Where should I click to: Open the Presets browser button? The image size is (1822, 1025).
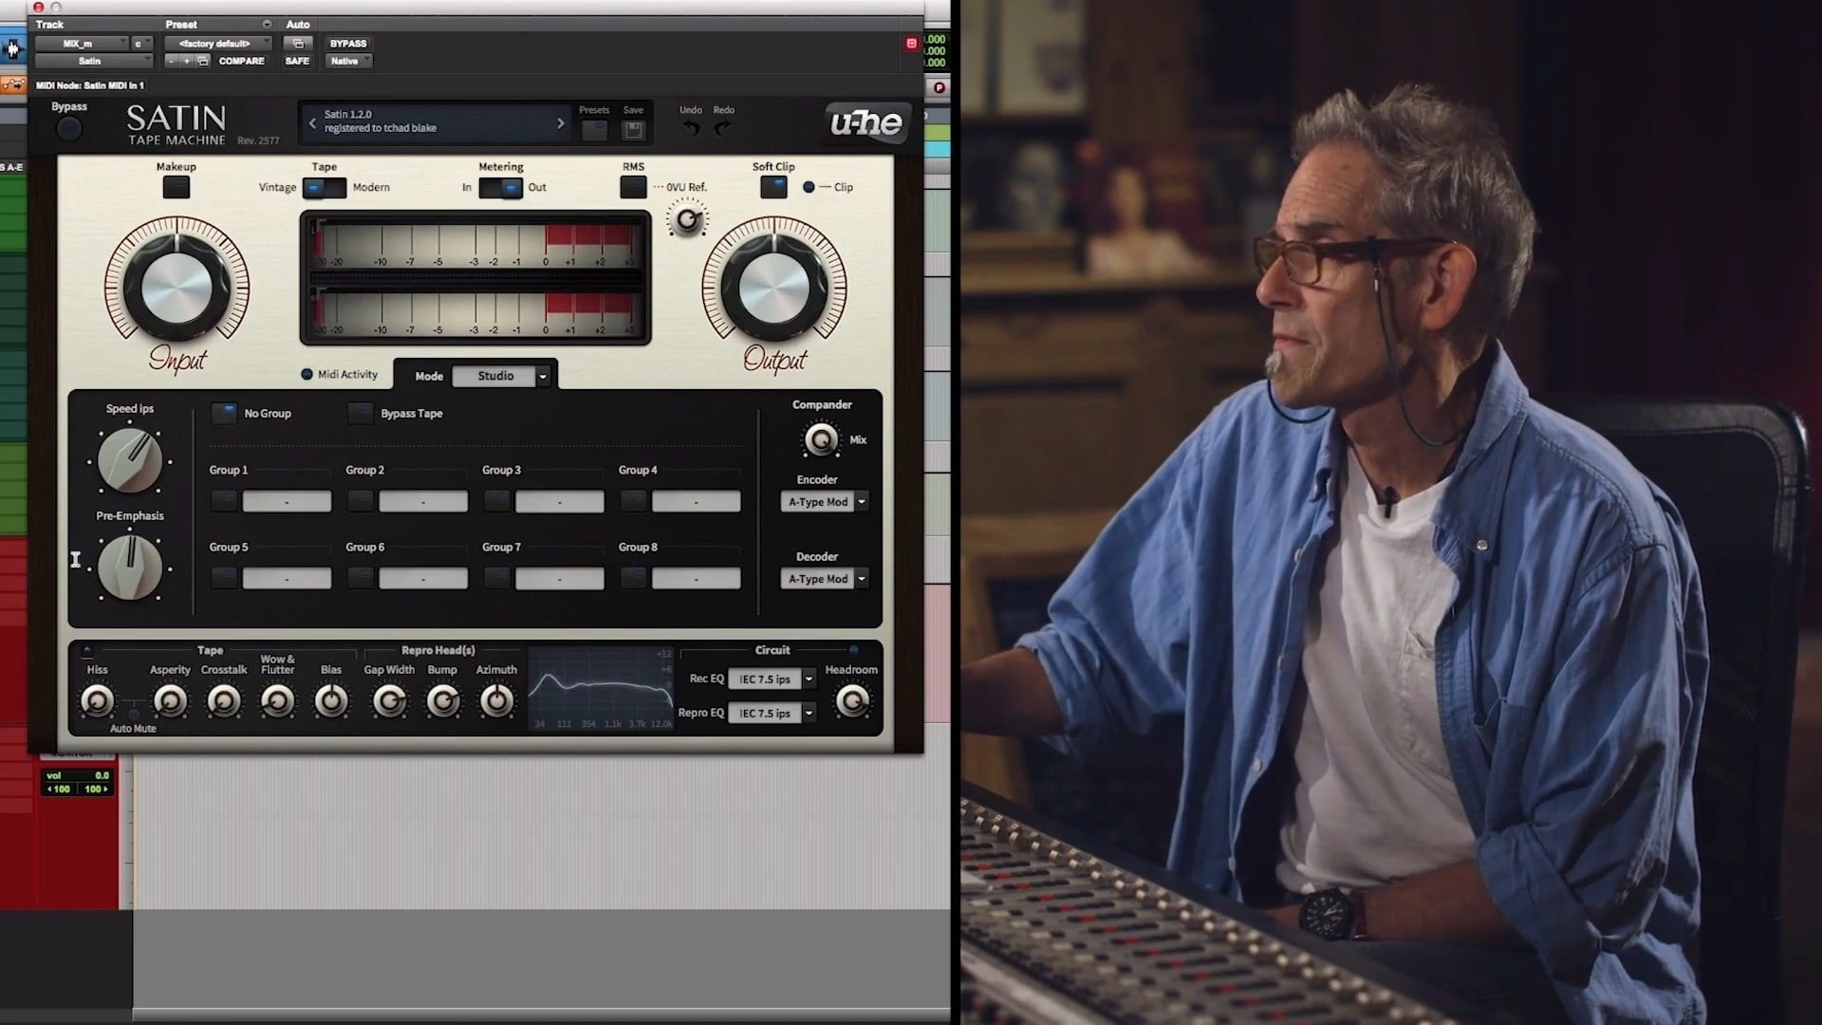pyautogui.click(x=594, y=130)
